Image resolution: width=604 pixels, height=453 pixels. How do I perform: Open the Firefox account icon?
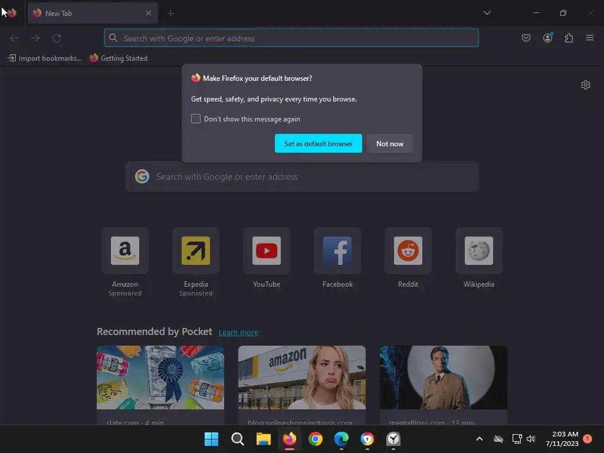[x=547, y=38]
